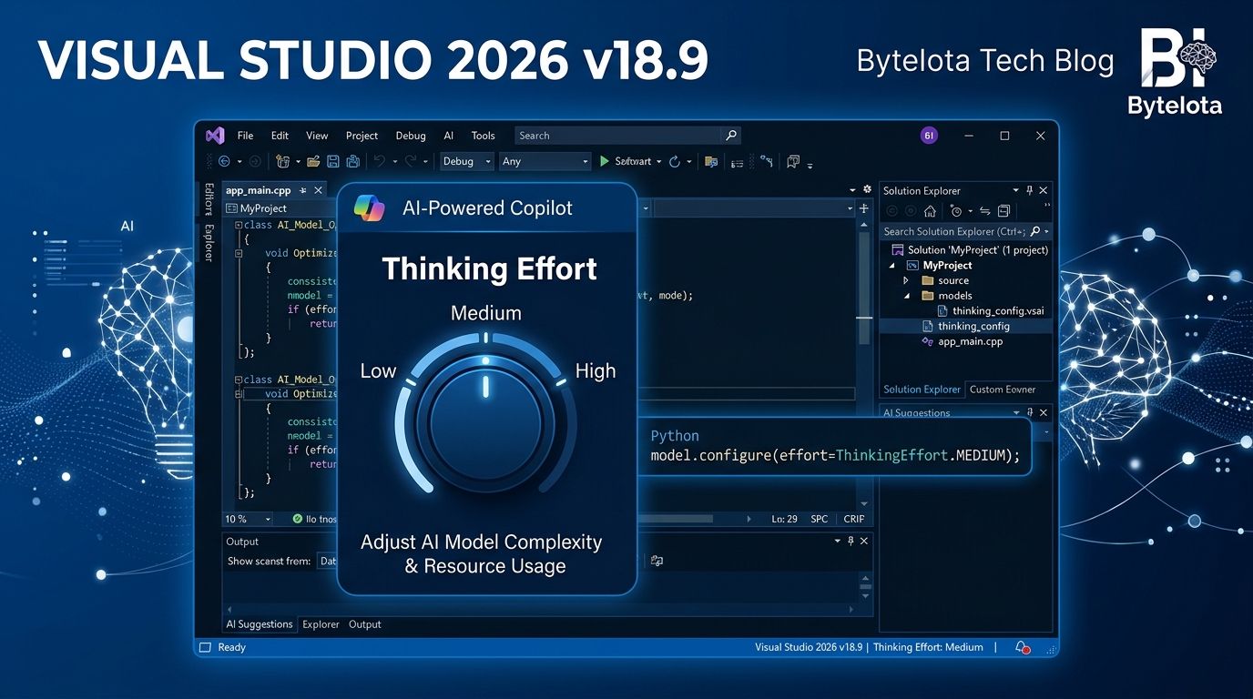Image resolution: width=1253 pixels, height=699 pixels.
Task: Collapse the MyProject tree node
Action: 892,266
